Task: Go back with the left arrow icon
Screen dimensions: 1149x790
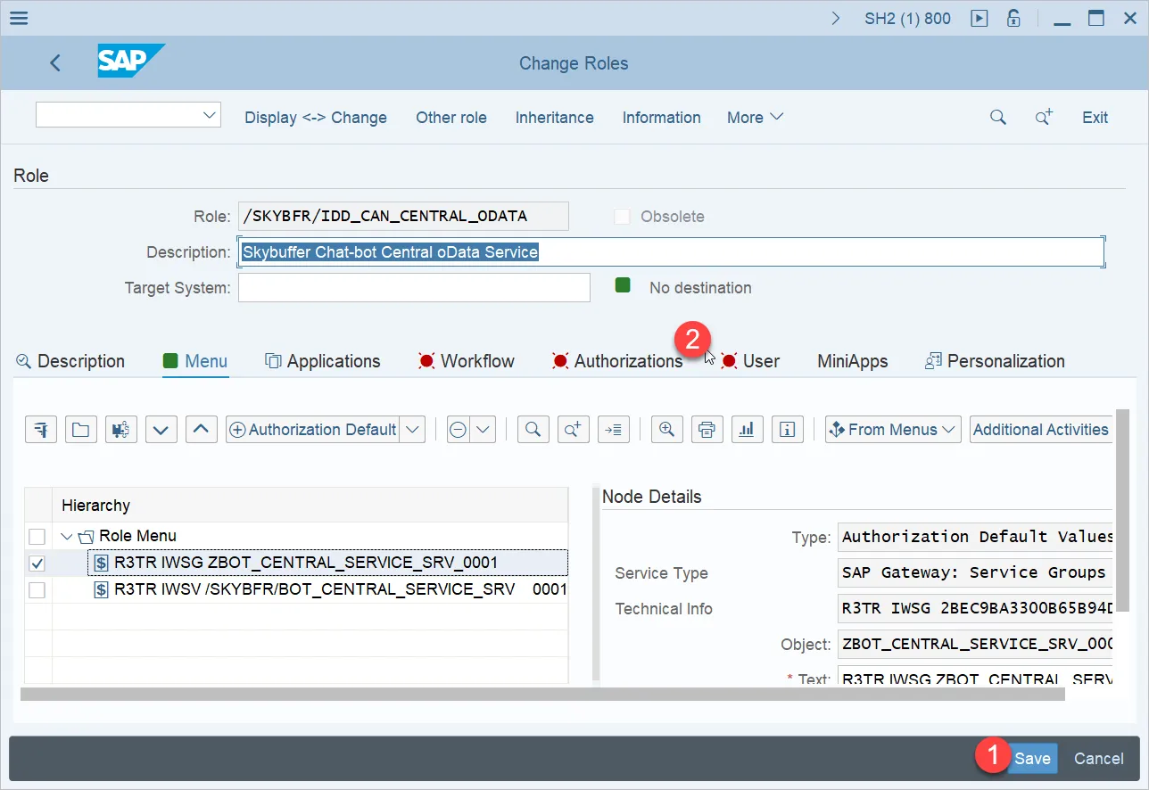Action: [x=55, y=62]
